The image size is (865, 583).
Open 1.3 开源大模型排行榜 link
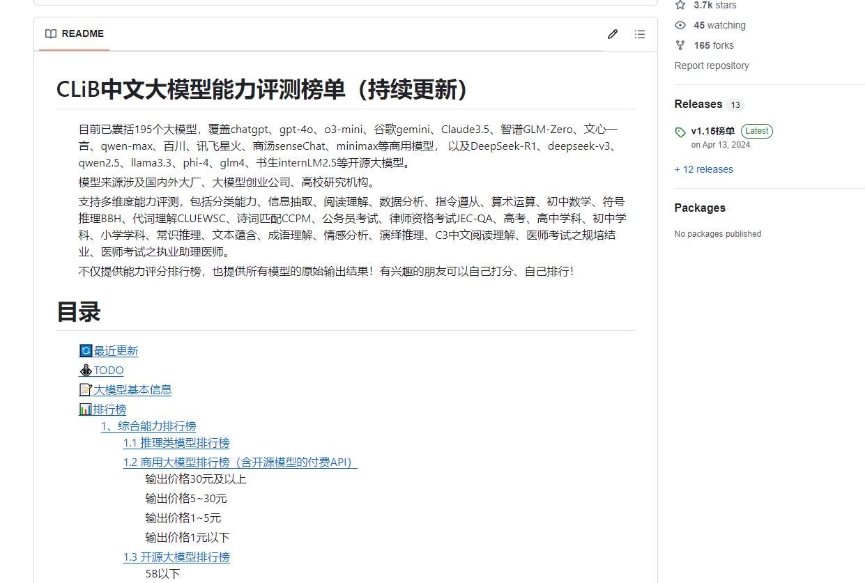point(176,557)
